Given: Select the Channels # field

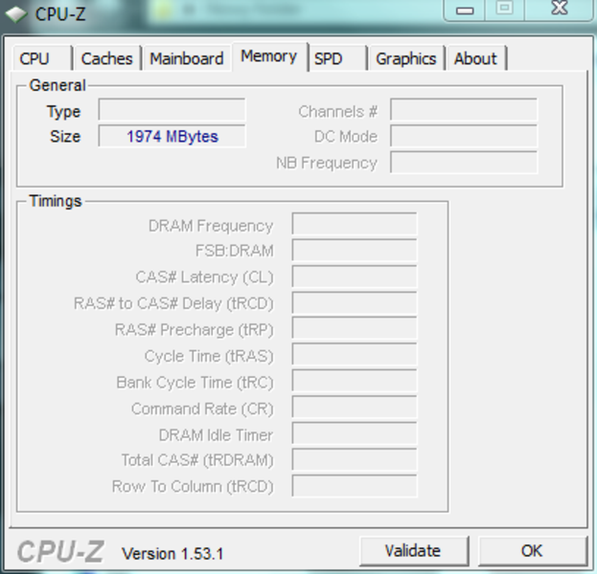Looking at the screenshot, I should (x=463, y=111).
